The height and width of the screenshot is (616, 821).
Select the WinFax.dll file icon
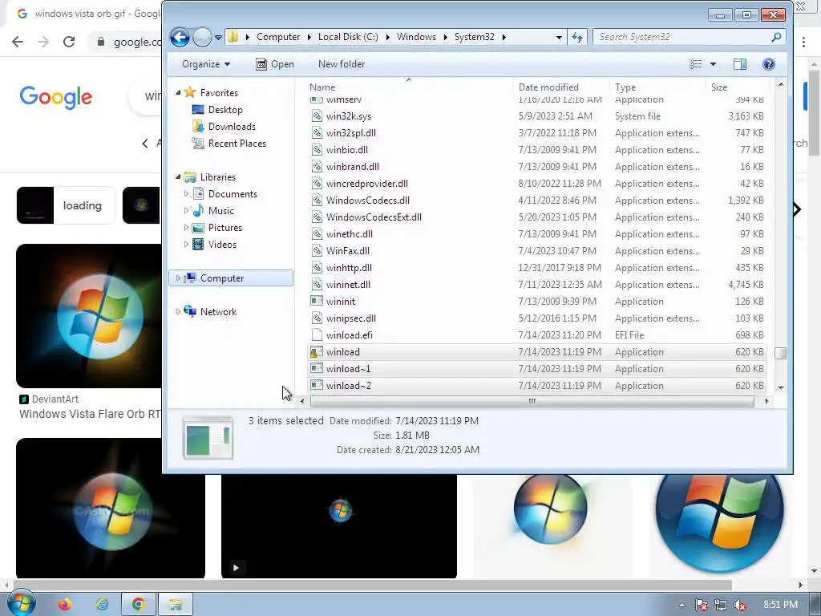click(316, 250)
